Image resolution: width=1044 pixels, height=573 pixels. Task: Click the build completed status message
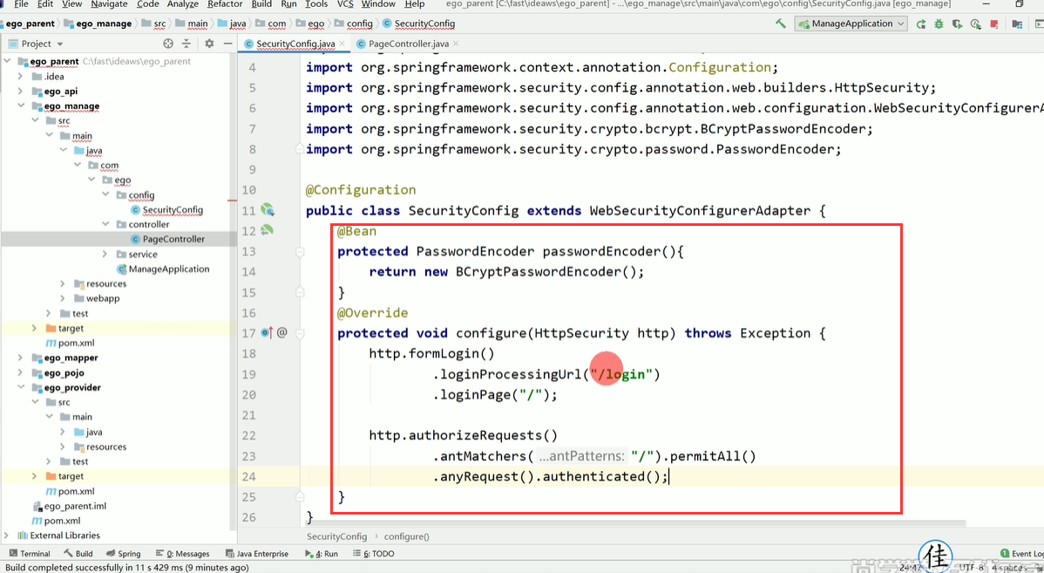pyautogui.click(x=127, y=568)
